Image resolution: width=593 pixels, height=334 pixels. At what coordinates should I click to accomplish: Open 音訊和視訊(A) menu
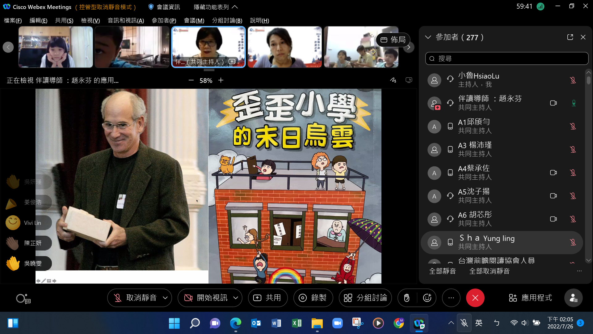click(126, 20)
